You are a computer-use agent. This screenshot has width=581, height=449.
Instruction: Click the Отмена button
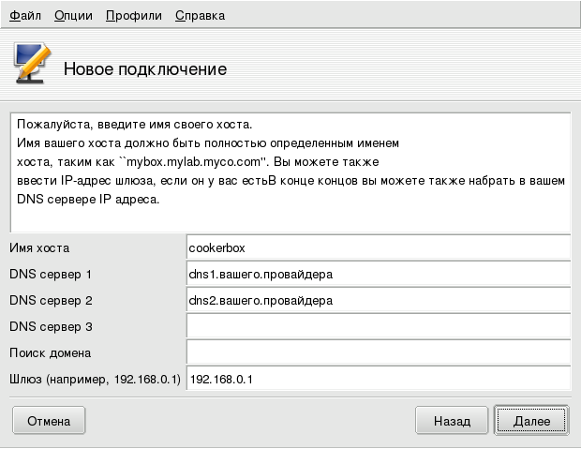(49, 421)
